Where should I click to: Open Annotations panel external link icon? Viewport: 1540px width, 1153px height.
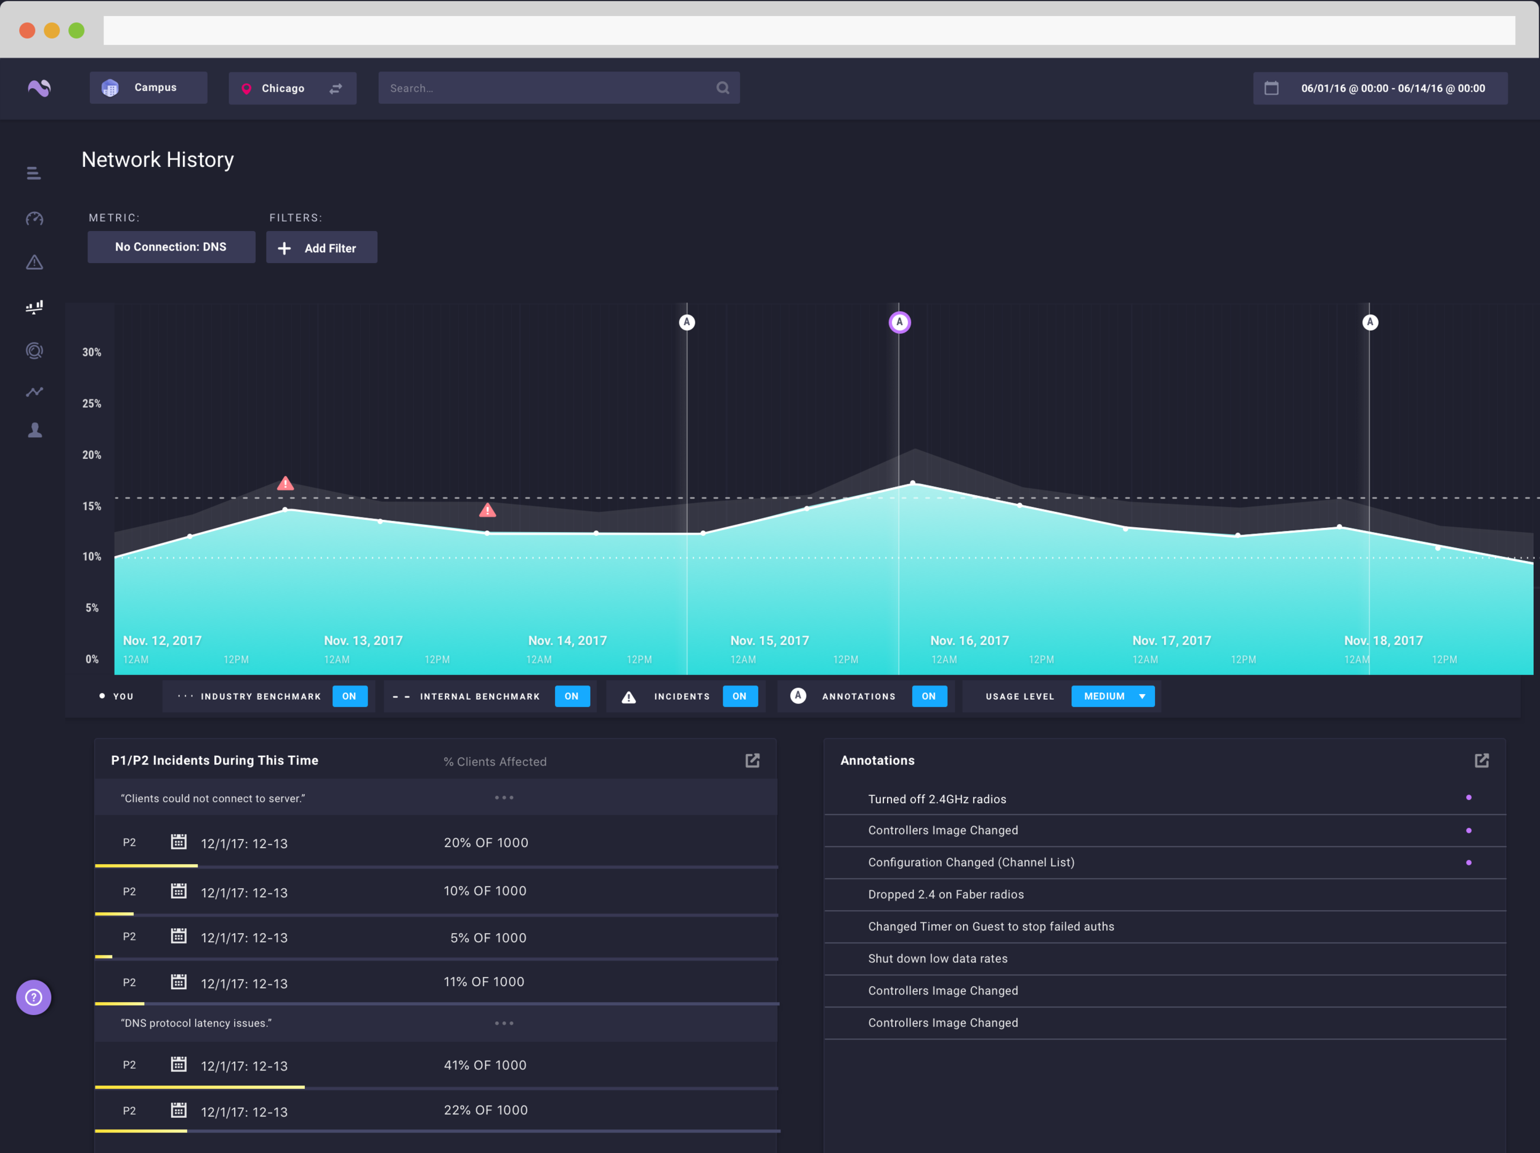coord(1481,760)
